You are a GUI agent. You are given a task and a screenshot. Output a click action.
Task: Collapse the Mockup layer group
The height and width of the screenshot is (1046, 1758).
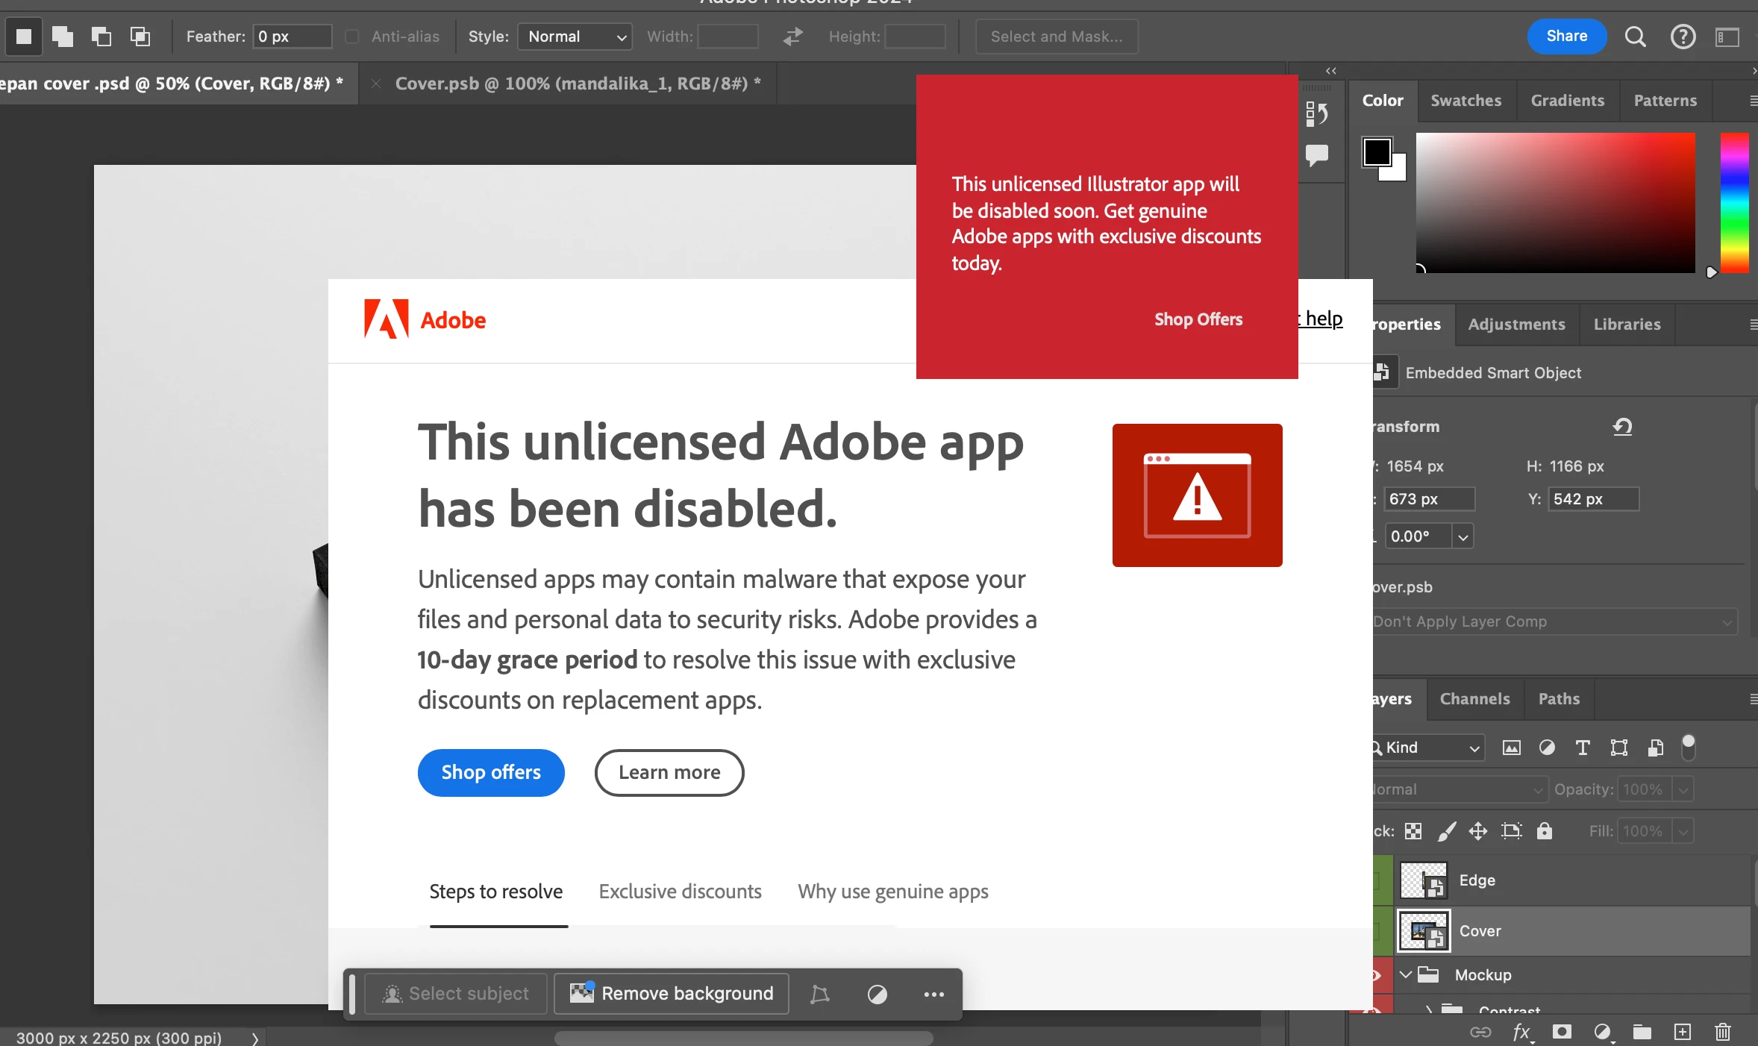1406,974
